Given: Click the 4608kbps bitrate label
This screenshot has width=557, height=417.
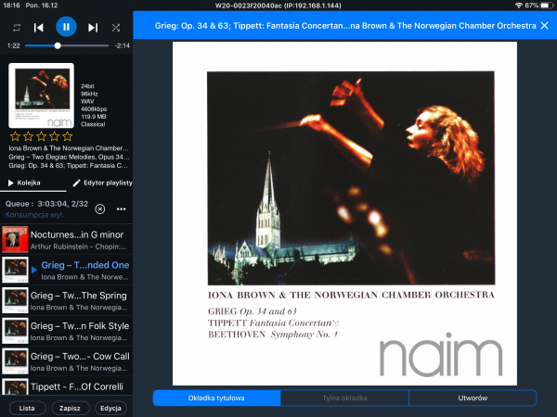Looking at the screenshot, I should (x=94, y=109).
